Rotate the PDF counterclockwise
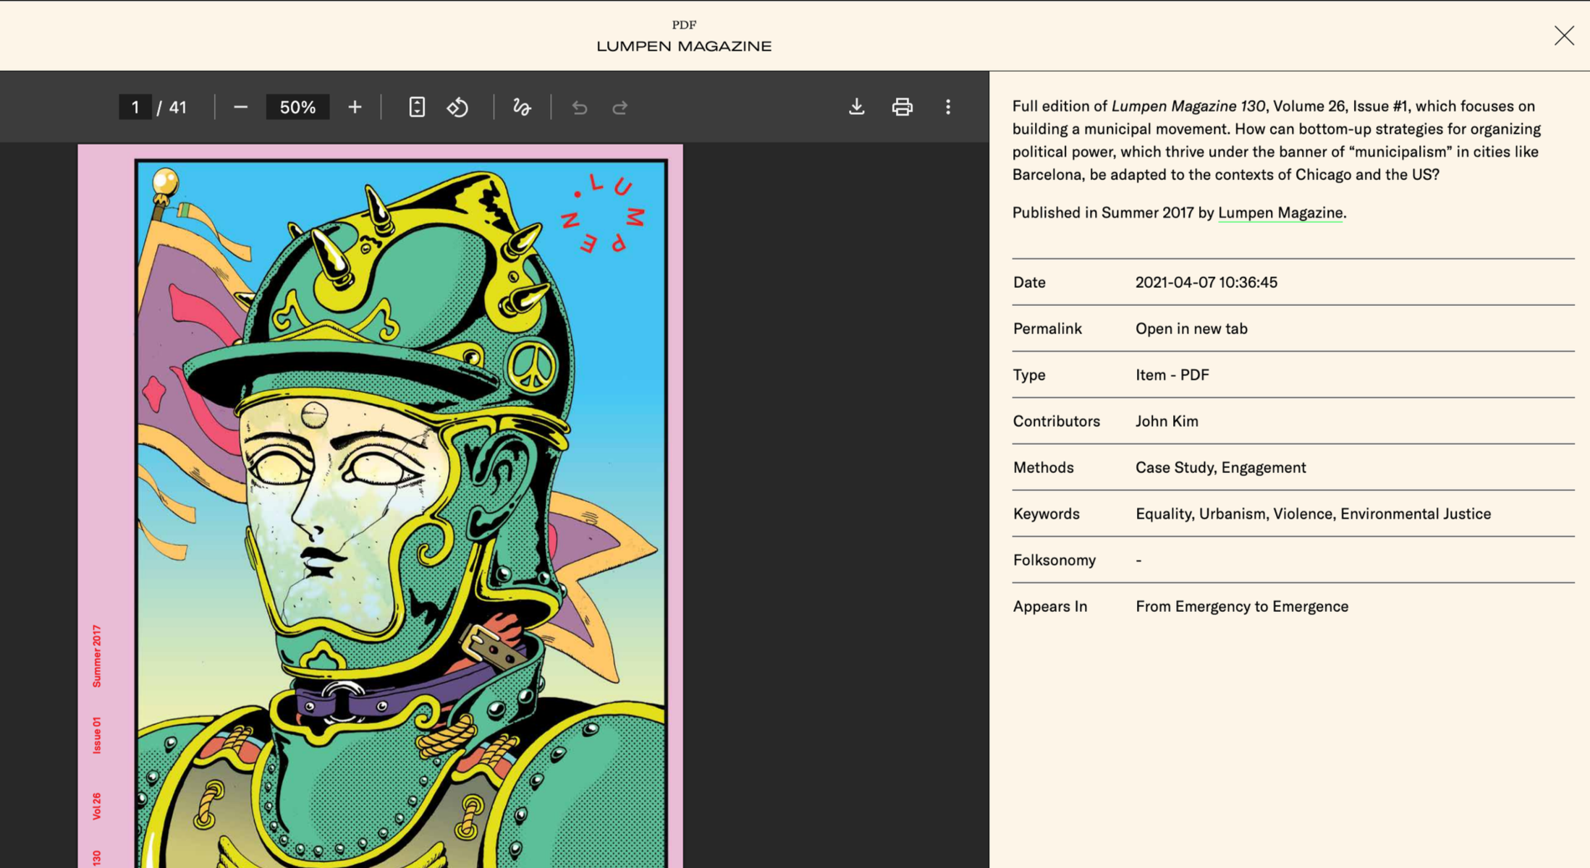Screen dimensions: 1590x868 [x=457, y=107]
